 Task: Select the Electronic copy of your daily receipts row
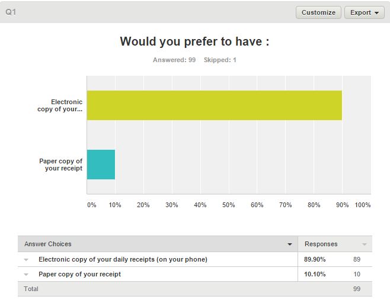[x=195, y=259]
